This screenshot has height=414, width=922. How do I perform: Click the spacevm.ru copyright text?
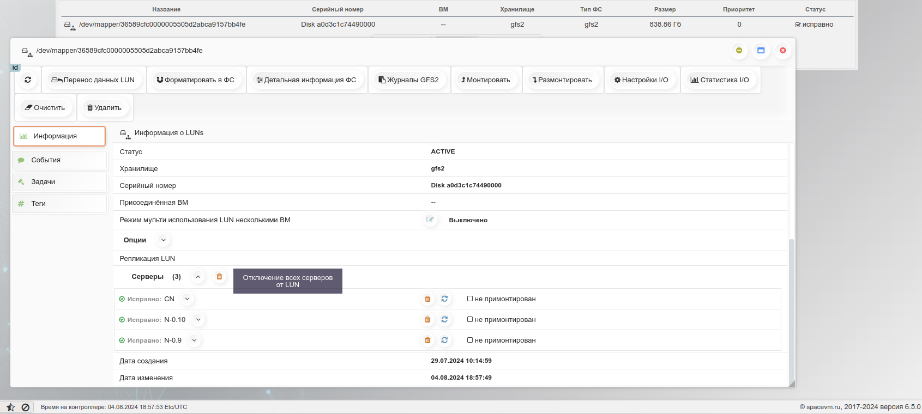click(x=860, y=407)
